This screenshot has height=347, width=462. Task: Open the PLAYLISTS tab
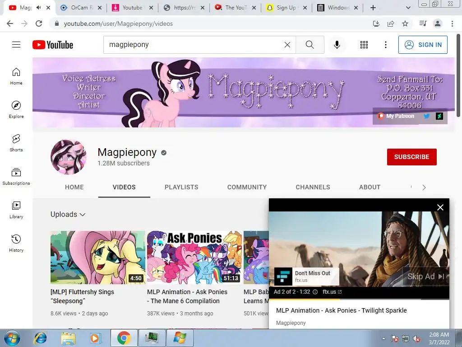click(181, 187)
